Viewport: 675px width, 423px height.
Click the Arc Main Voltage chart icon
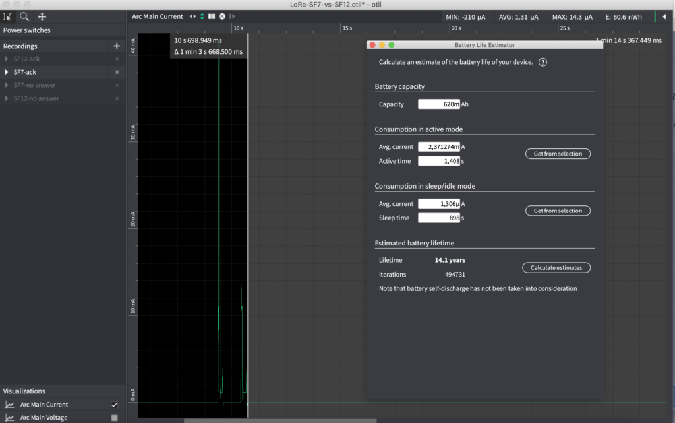[9, 418]
